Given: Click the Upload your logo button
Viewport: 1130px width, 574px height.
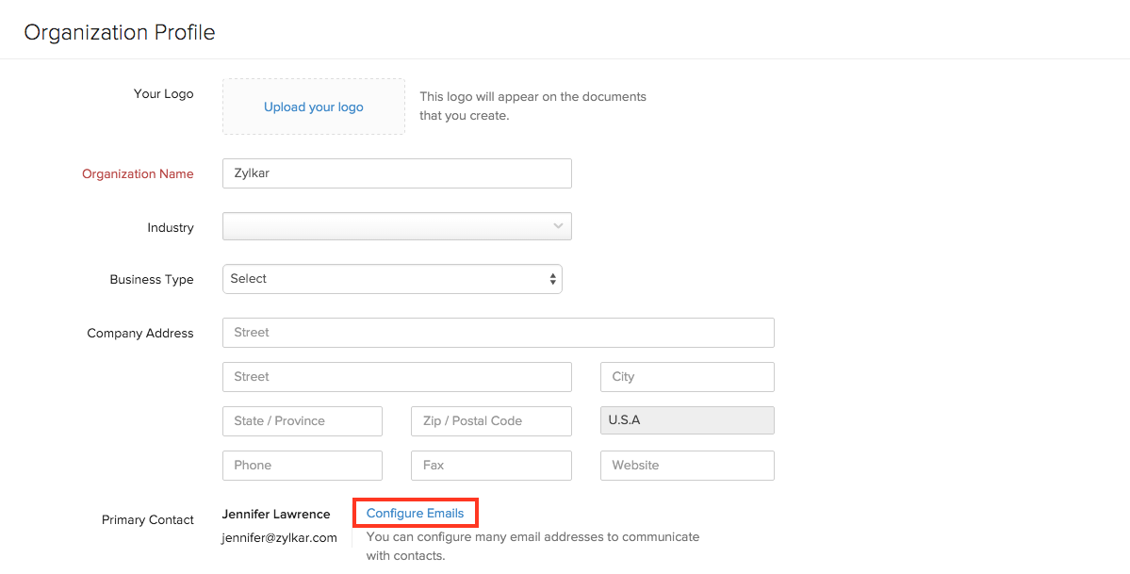Looking at the screenshot, I should [x=313, y=107].
